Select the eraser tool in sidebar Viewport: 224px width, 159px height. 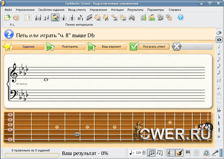click(x=219, y=33)
